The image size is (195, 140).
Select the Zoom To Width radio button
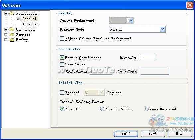(102, 109)
